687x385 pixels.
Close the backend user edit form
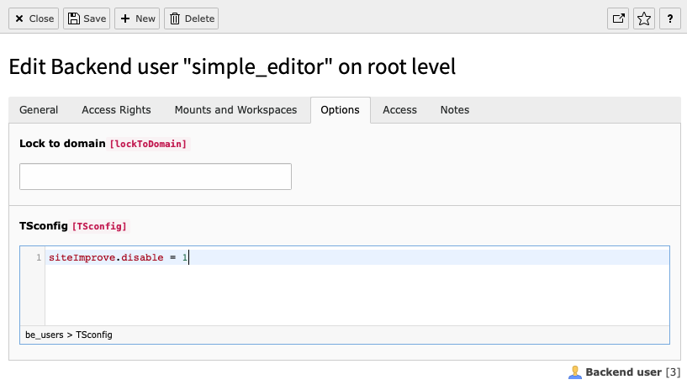point(34,18)
